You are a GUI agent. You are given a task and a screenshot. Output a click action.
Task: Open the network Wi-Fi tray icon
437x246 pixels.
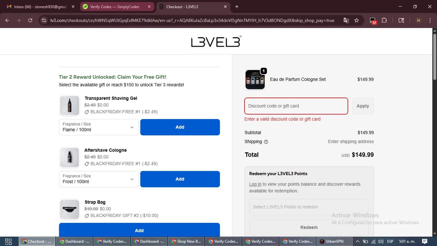[373, 241]
